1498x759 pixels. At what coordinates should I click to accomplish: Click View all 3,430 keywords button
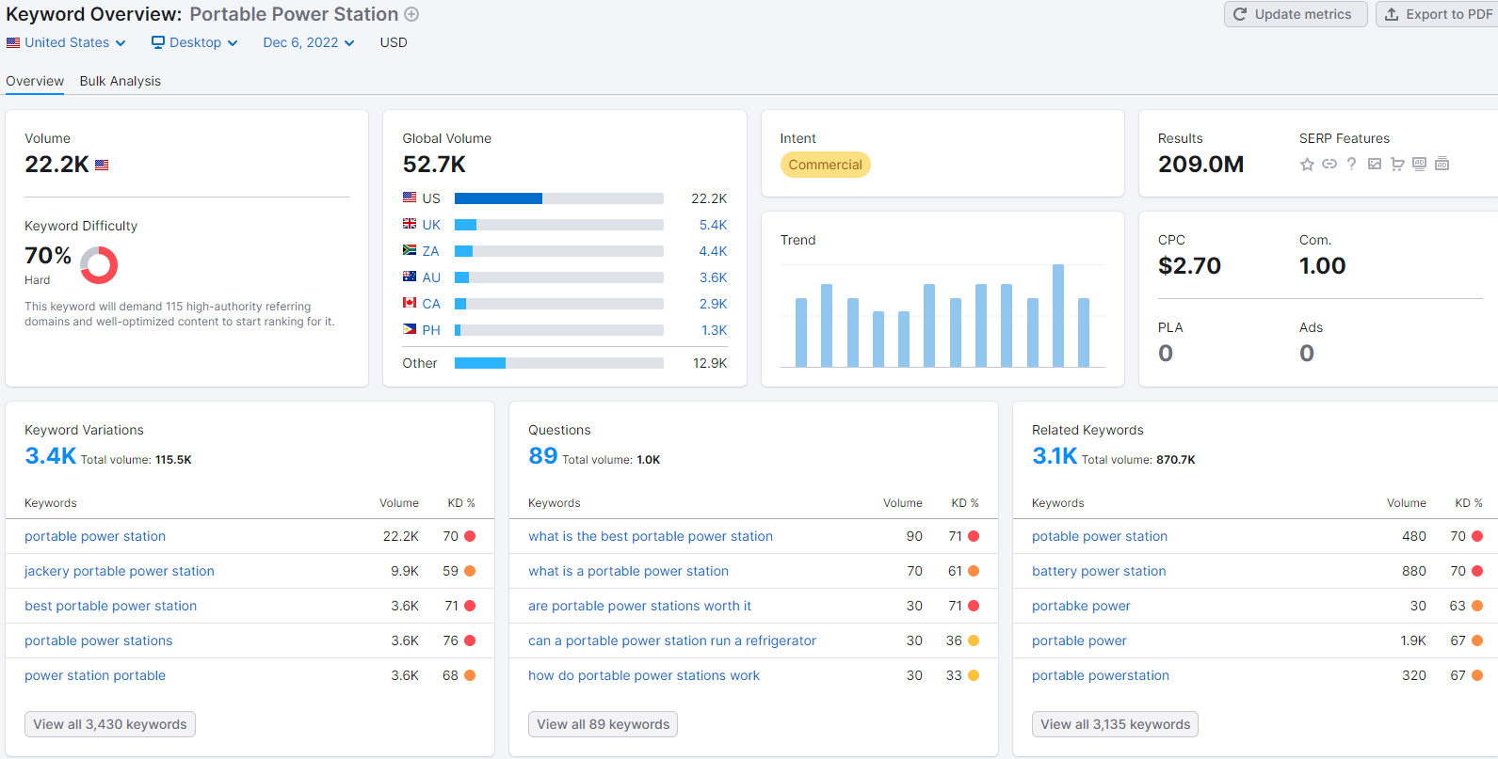(110, 724)
